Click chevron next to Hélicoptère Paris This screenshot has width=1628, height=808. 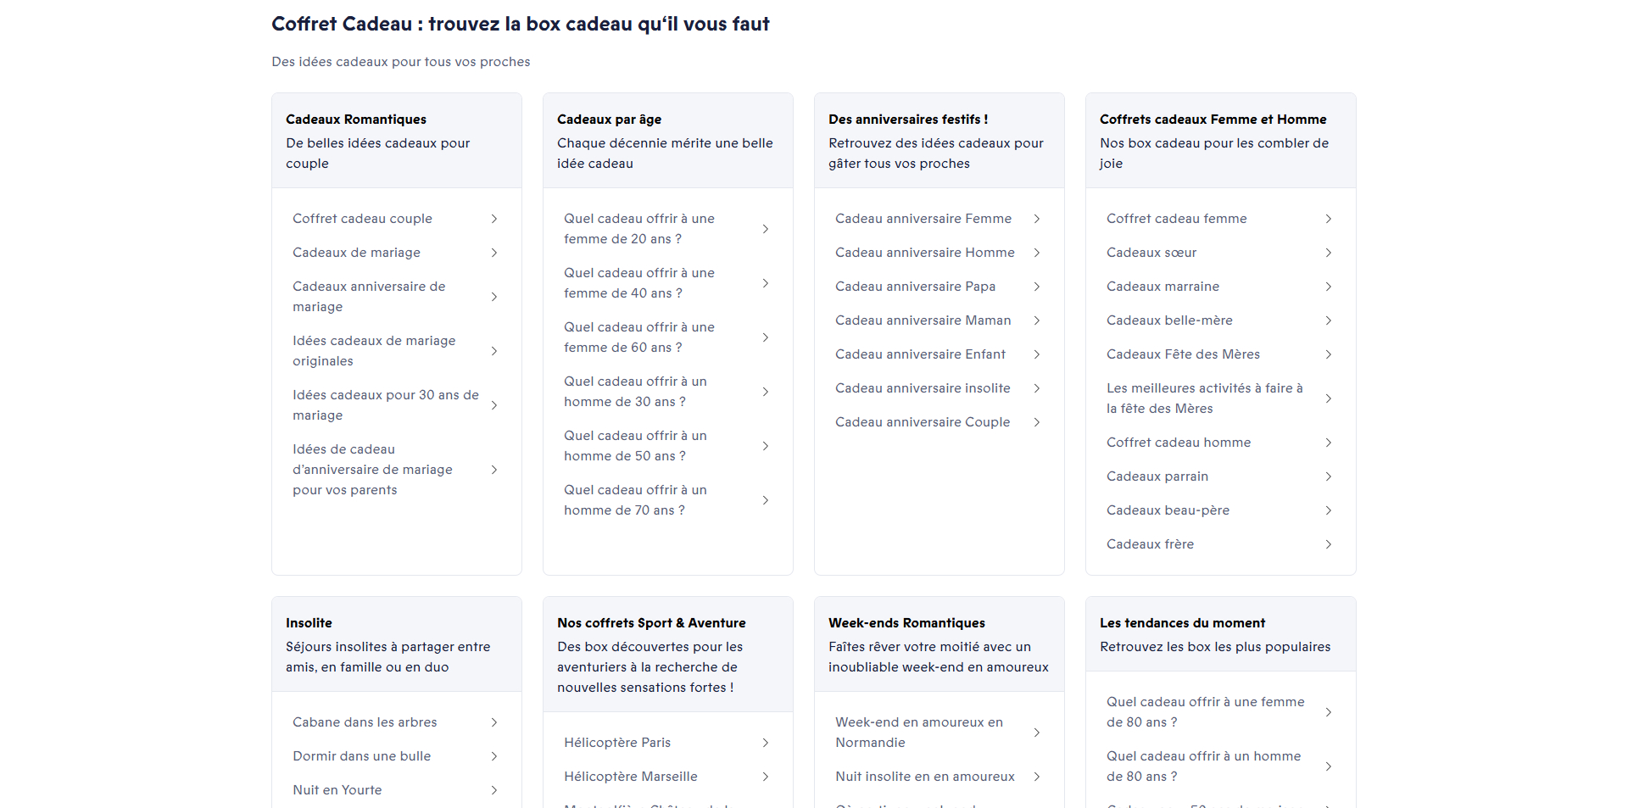coord(766,743)
